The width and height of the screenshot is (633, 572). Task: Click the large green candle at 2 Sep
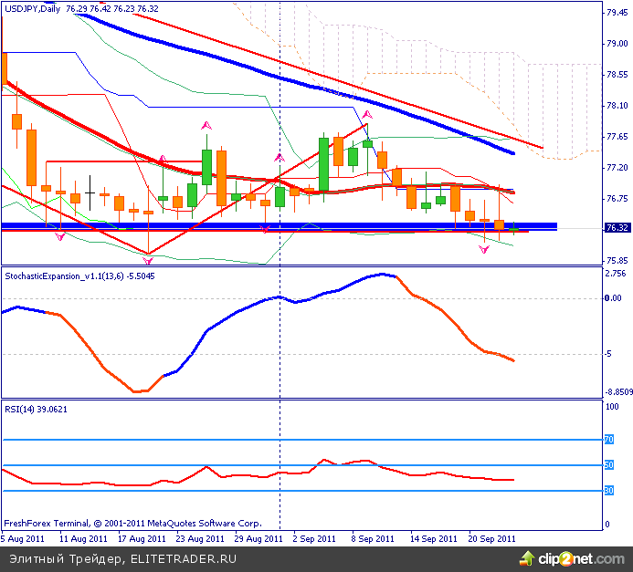[323, 163]
